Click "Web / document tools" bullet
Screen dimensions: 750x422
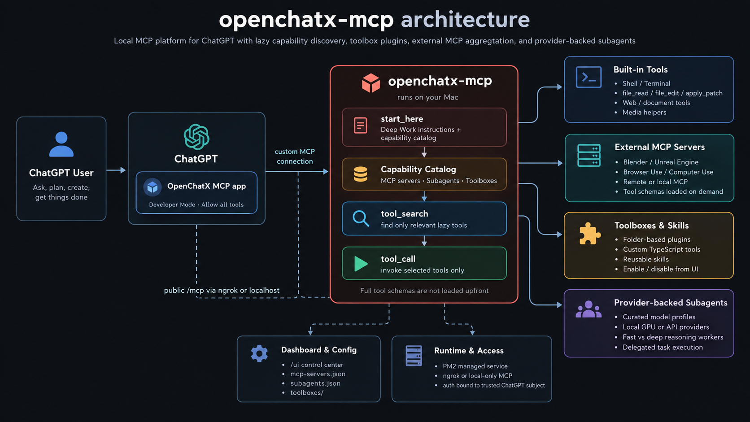coord(656,103)
